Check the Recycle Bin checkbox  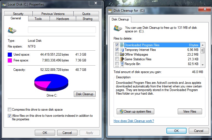117,64
